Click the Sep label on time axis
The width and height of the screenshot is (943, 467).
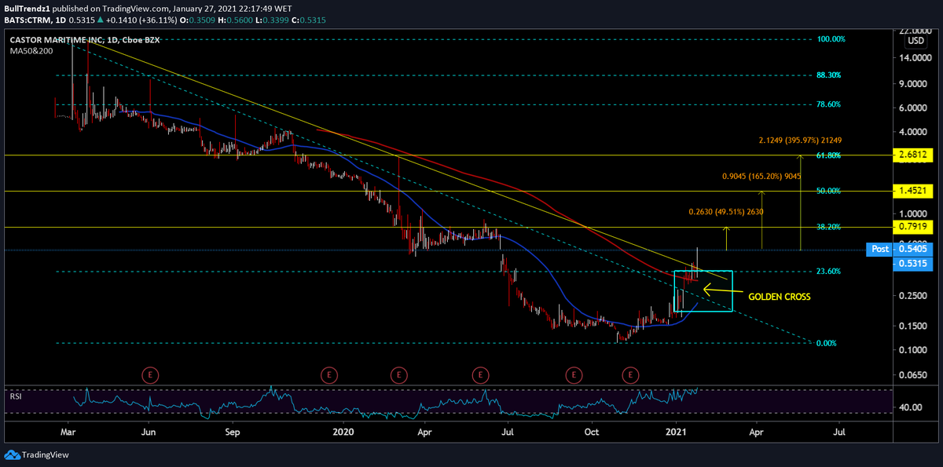[x=232, y=432]
